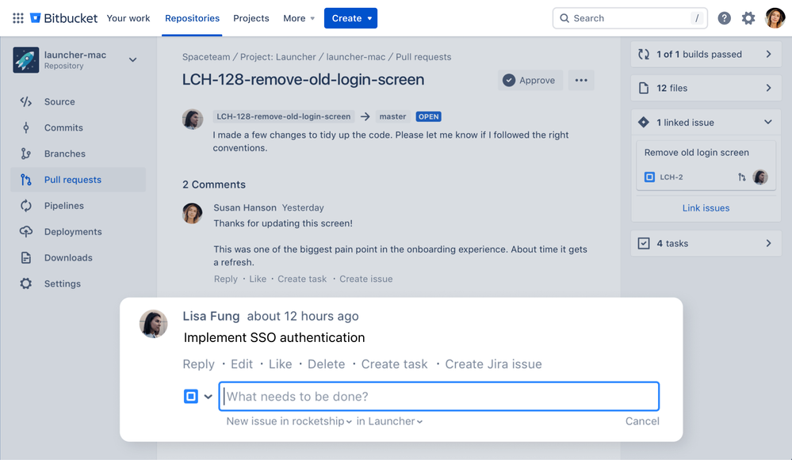The height and width of the screenshot is (460, 792).
Task: Click the Search box
Action: tap(629, 18)
